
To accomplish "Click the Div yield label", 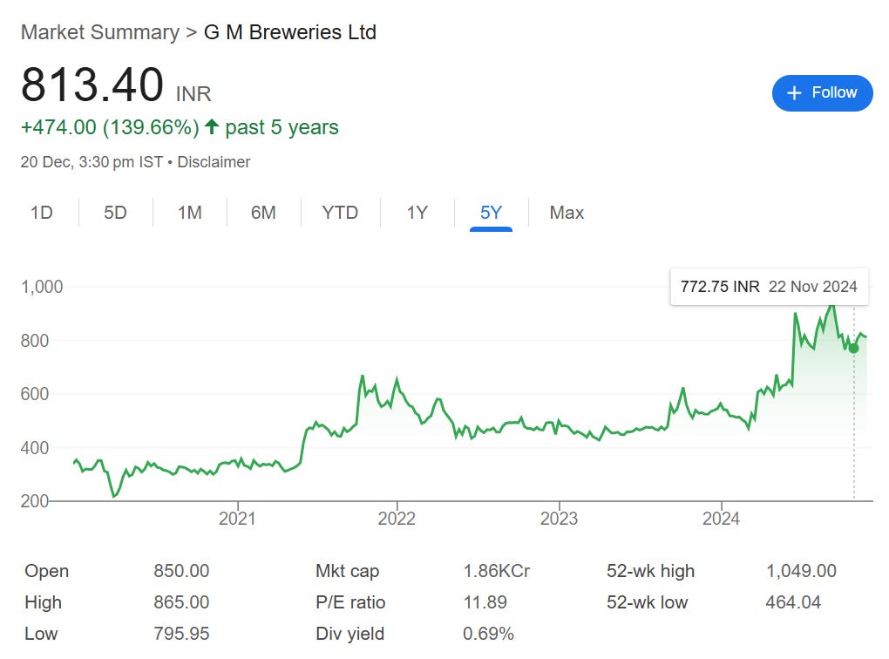I will click(349, 634).
